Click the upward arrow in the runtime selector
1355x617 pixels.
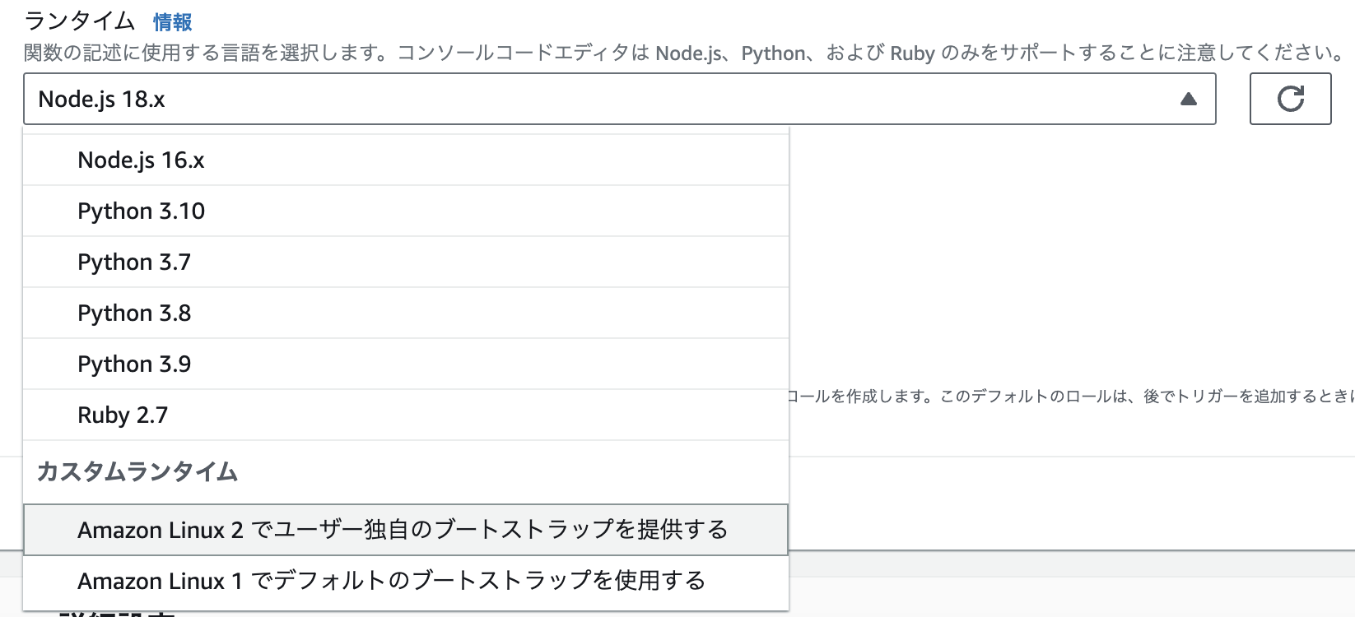tap(1188, 98)
